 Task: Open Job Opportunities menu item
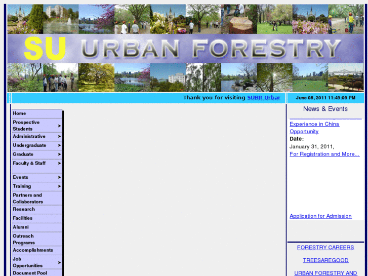tap(37, 262)
